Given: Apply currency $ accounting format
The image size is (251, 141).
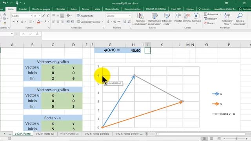Looking at the screenshot, I should pyautogui.click(x=108, y=22).
